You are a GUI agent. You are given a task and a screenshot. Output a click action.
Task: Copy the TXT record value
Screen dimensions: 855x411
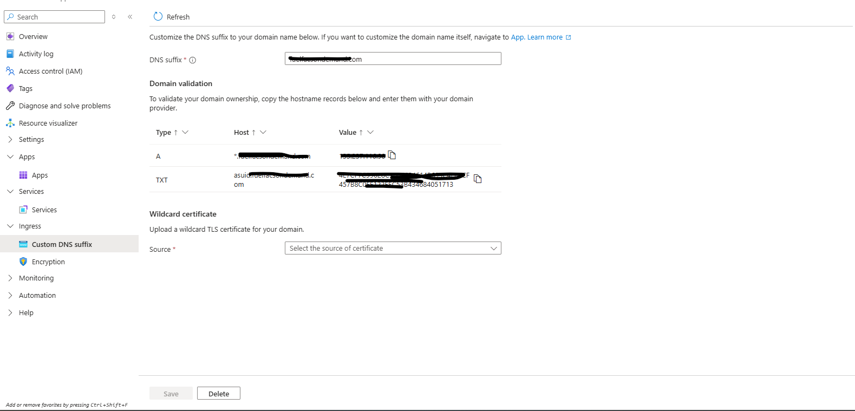pos(478,179)
